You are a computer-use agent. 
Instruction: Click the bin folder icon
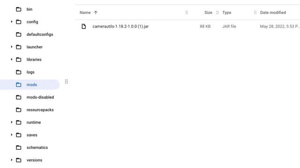19,9
